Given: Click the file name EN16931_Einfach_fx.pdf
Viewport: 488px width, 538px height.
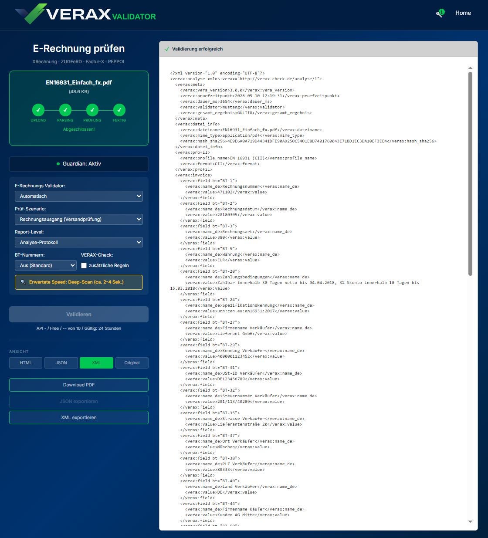Looking at the screenshot, I should point(79,82).
